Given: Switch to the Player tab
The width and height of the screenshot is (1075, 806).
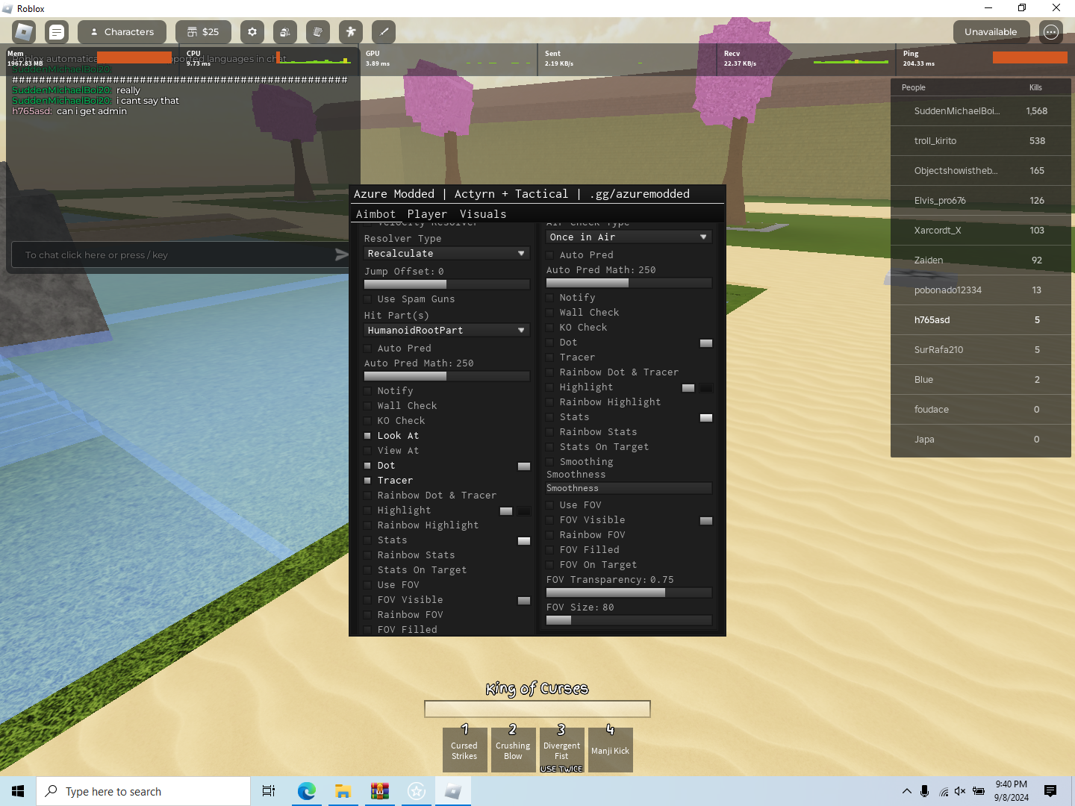Looking at the screenshot, I should point(427,214).
